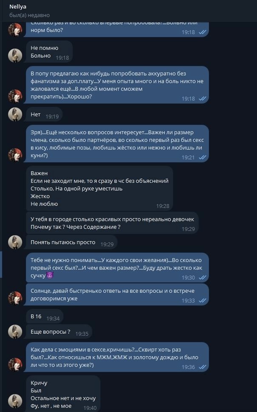Click Nellya's avatar beside "Понять пытаюсь просто"
This screenshot has width=257, height=412.
coord(15,242)
